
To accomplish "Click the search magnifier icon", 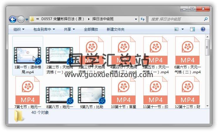I will point(206,19).
